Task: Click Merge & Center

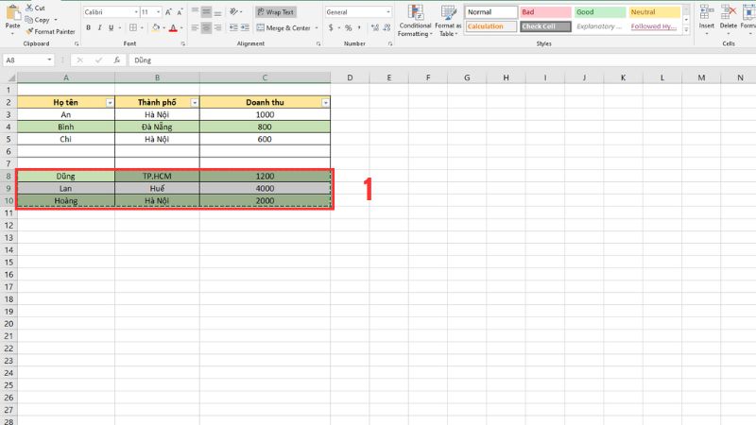Action: [283, 28]
